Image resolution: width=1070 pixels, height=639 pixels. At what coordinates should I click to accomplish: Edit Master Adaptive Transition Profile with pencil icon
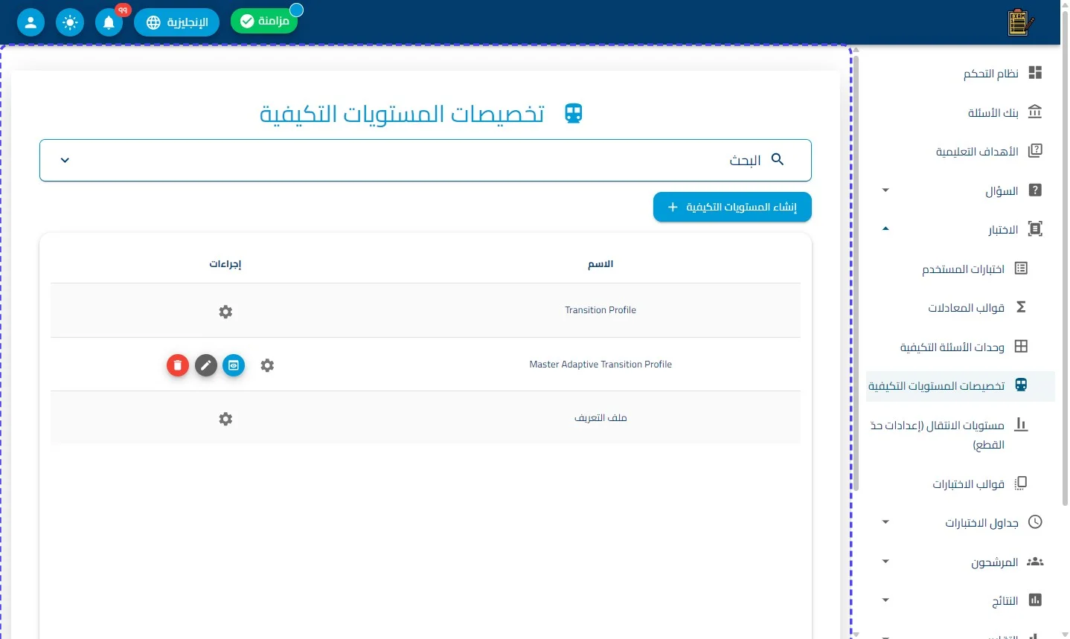pos(206,365)
